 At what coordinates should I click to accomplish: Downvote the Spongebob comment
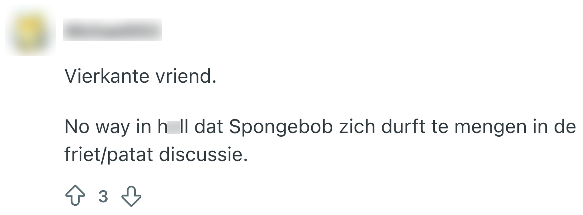coord(131,197)
